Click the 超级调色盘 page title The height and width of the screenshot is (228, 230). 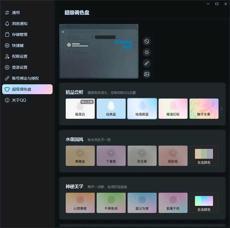77,13
